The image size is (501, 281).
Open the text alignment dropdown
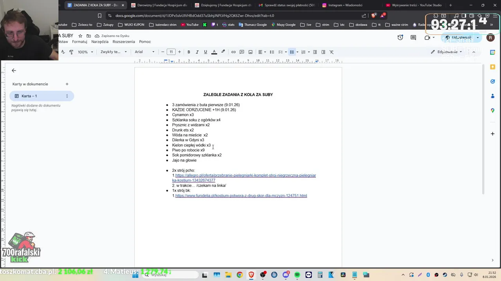[x=262, y=52]
